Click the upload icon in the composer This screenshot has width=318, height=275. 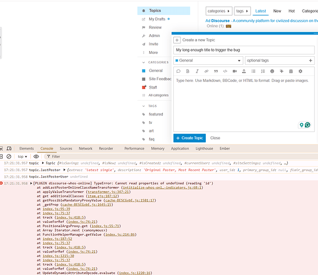(244, 71)
